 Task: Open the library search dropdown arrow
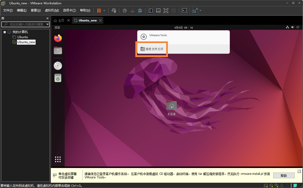(x=48, y=24)
